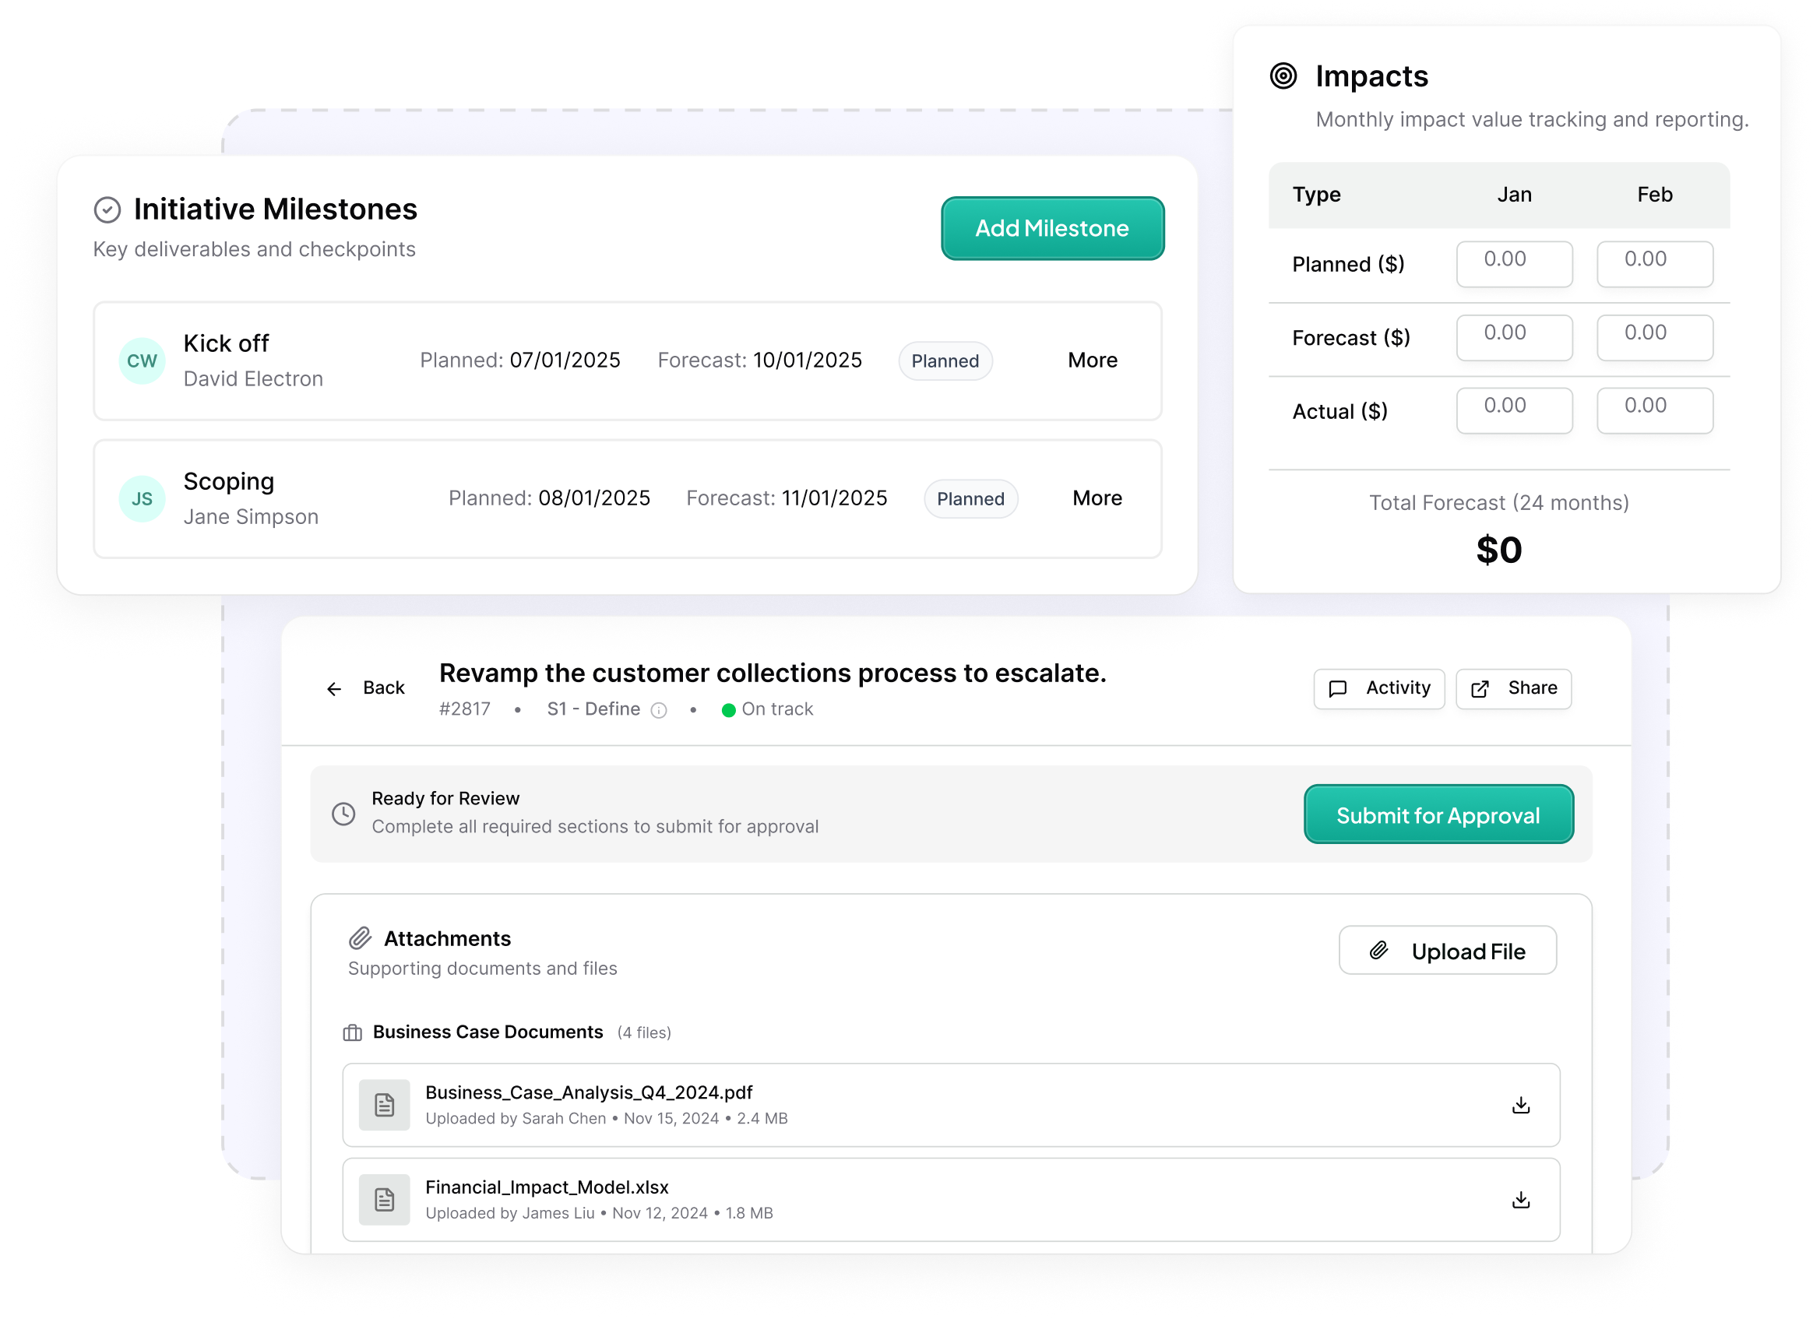The height and width of the screenshot is (1319, 1813).
Task: Click the Upload File button
Action: (1447, 951)
